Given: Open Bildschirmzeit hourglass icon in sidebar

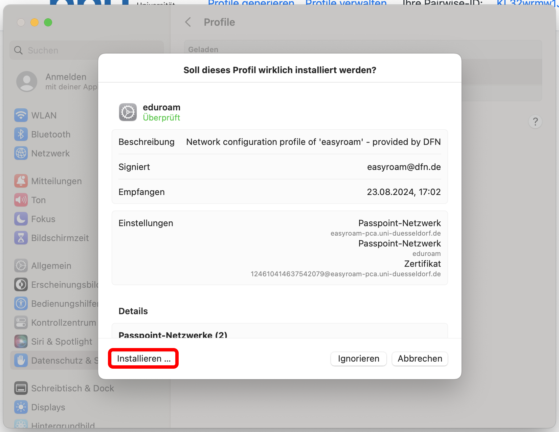Looking at the screenshot, I should (x=21, y=238).
